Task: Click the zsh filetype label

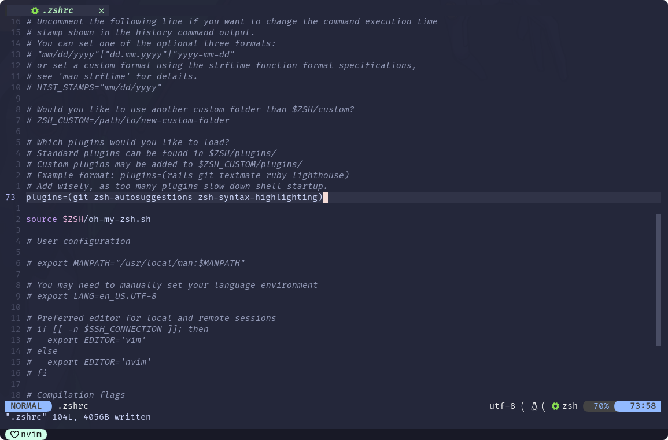Action: pyautogui.click(x=570, y=406)
